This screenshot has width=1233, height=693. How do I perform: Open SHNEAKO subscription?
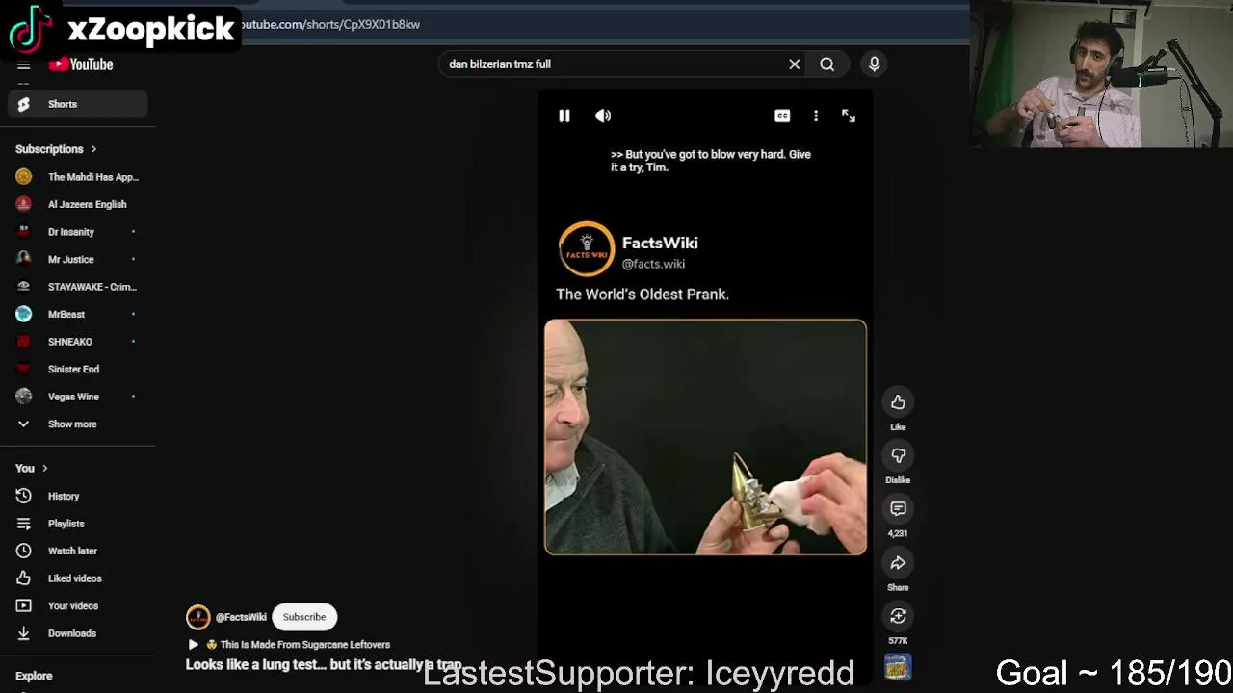tap(77, 342)
